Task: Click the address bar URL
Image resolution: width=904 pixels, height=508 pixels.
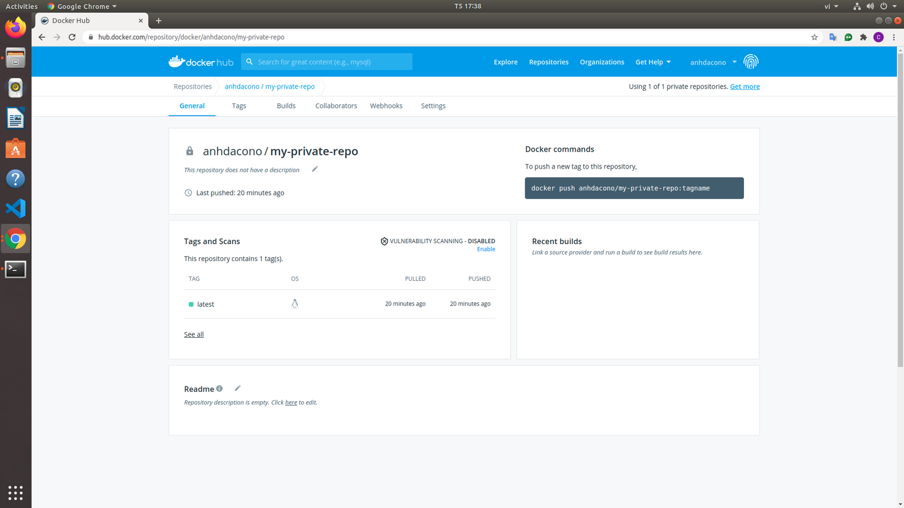Action: point(191,37)
